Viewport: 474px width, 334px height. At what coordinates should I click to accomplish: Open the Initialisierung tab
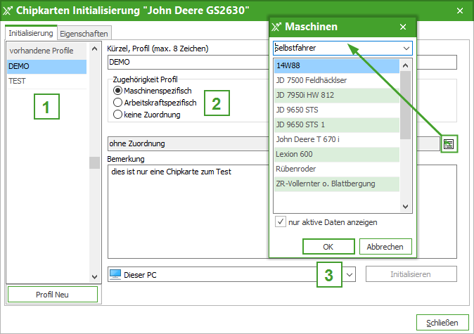pyautogui.click(x=31, y=33)
